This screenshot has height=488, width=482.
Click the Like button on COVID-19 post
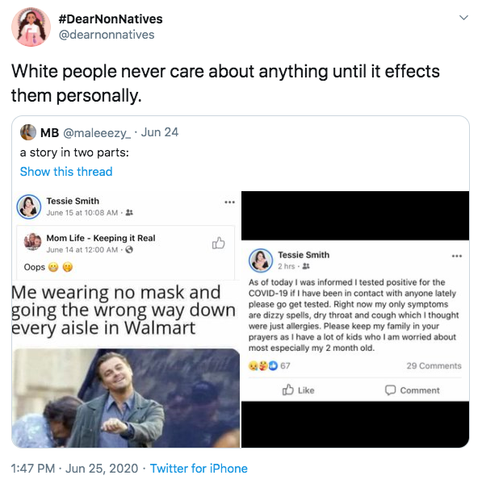tap(298, 390)
